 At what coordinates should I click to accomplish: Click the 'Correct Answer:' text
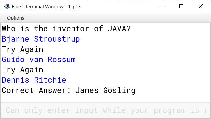(36, 90)
